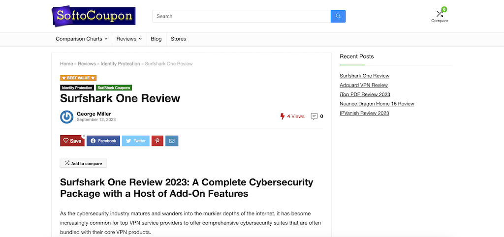Click the green compare count badge

(444, 9)
